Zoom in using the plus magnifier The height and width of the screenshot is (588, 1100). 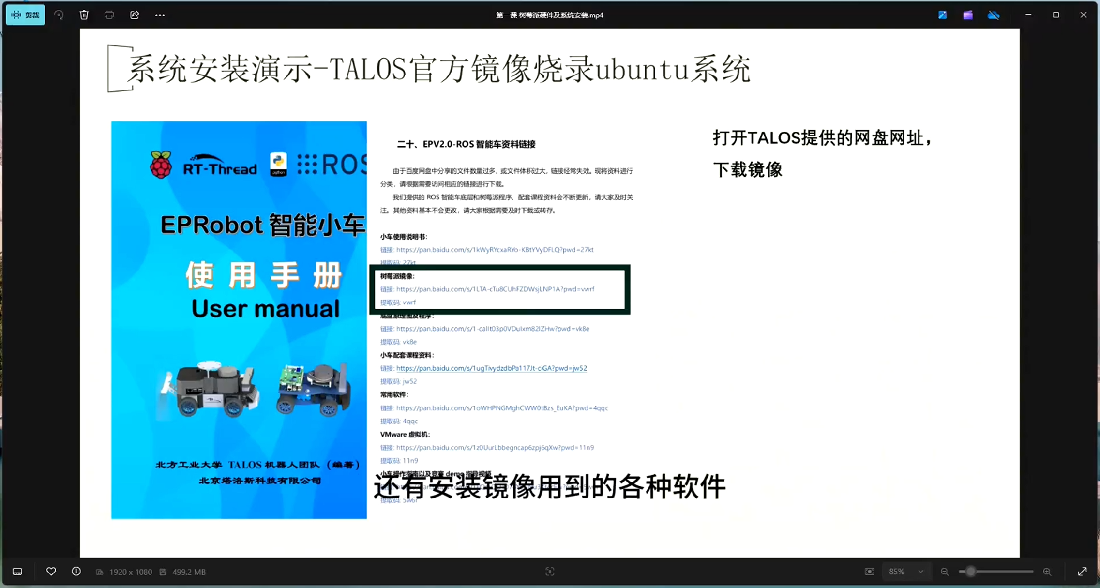pyautogui.click(x=1047, y=572)
